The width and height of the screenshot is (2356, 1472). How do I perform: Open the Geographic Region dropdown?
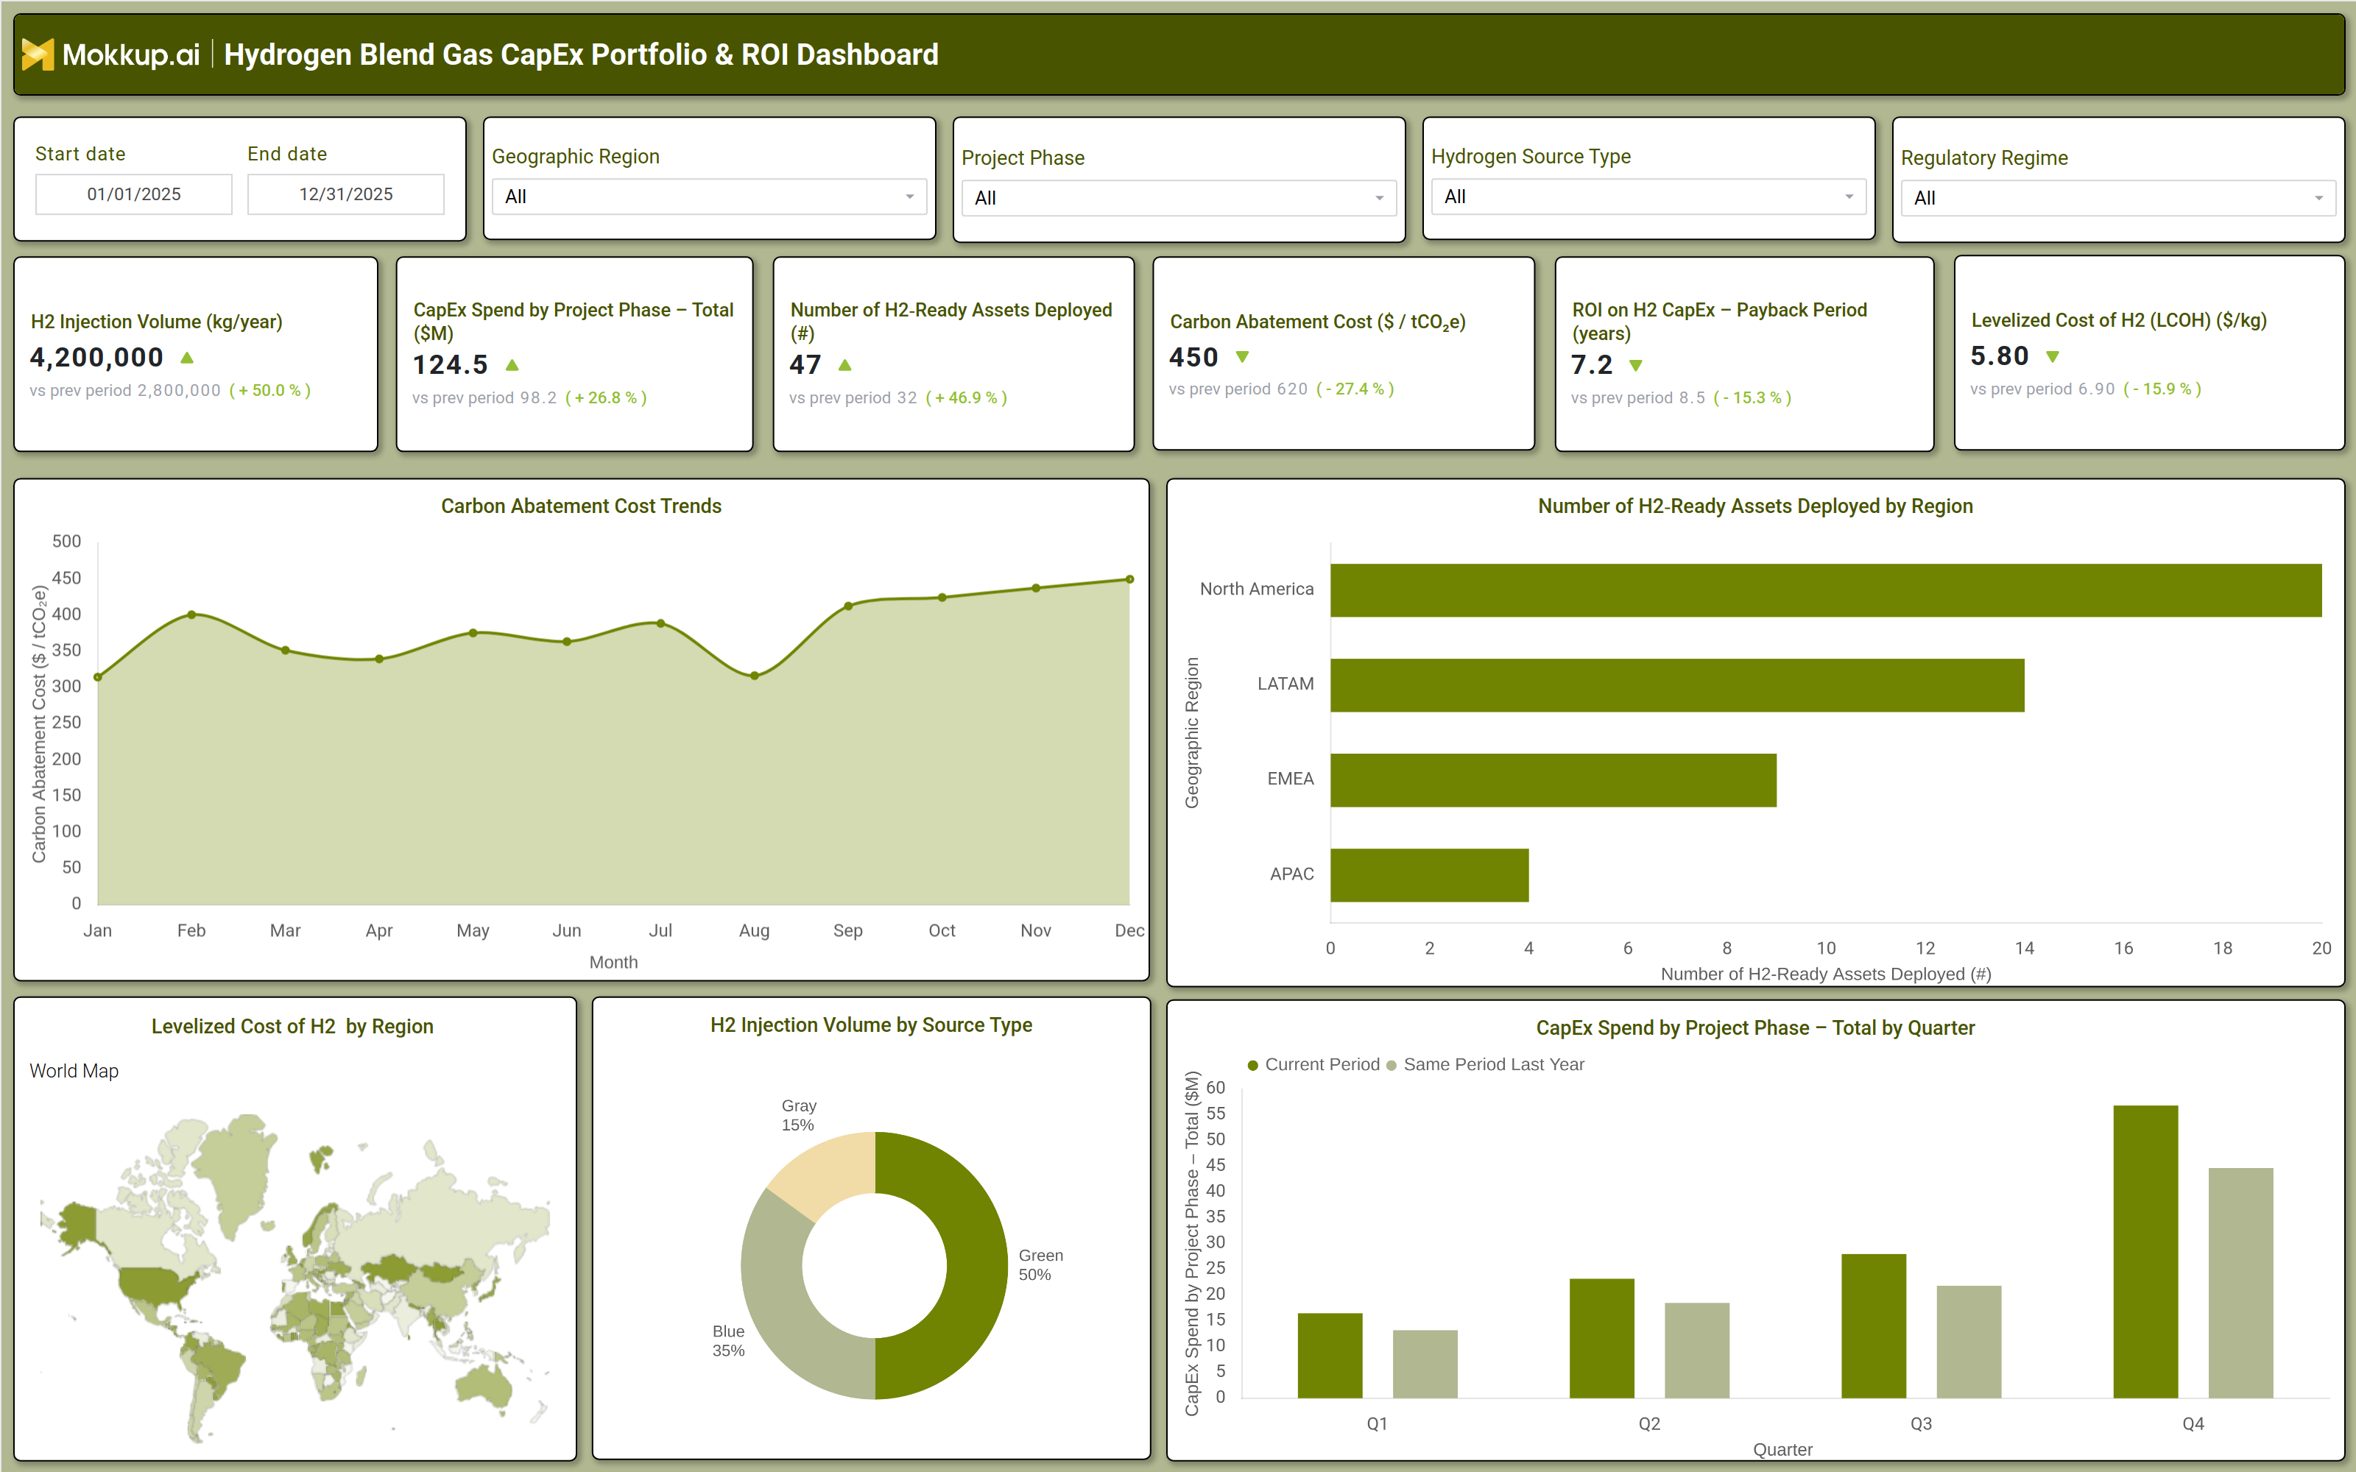click(709, 197)
